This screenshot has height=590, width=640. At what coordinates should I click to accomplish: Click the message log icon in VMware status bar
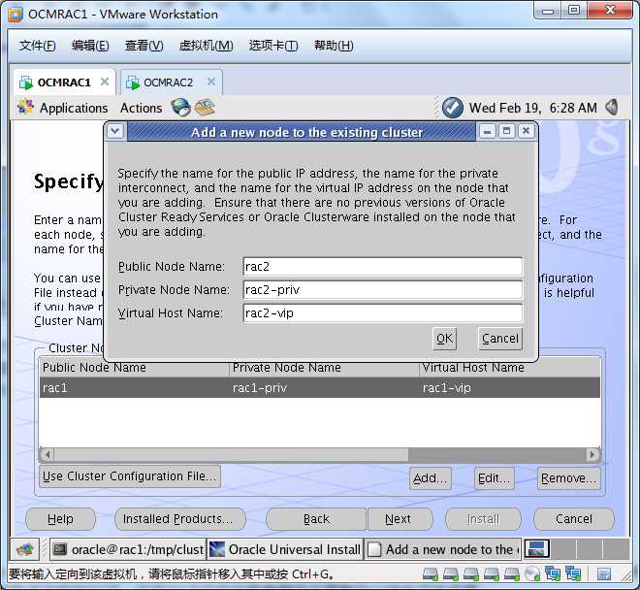tap(604, 574)
